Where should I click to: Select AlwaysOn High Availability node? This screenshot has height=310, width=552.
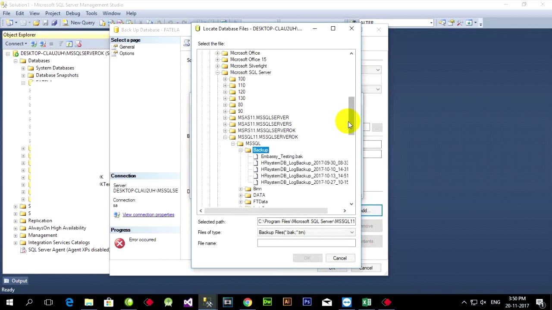57,228
